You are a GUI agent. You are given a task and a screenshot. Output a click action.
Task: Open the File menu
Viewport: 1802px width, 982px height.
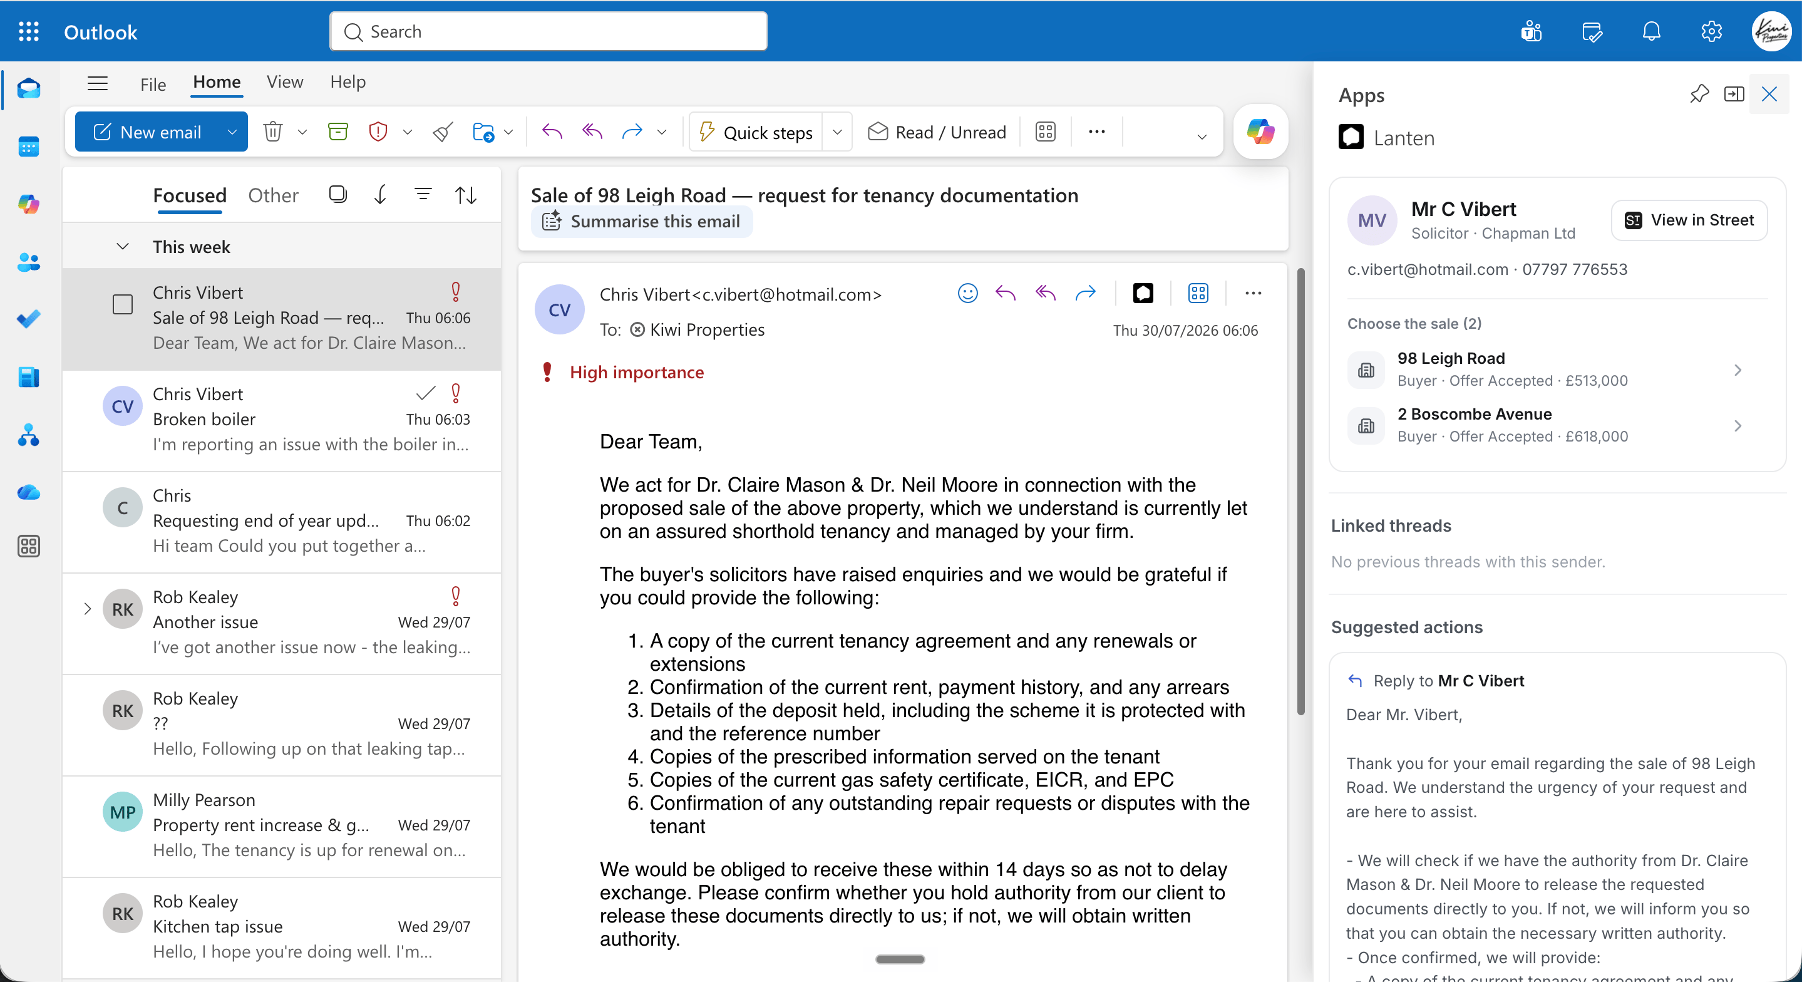(153, 85)
